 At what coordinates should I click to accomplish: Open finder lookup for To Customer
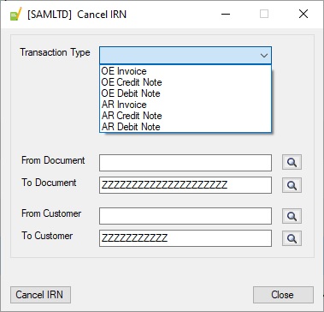(x=292, y=238)
